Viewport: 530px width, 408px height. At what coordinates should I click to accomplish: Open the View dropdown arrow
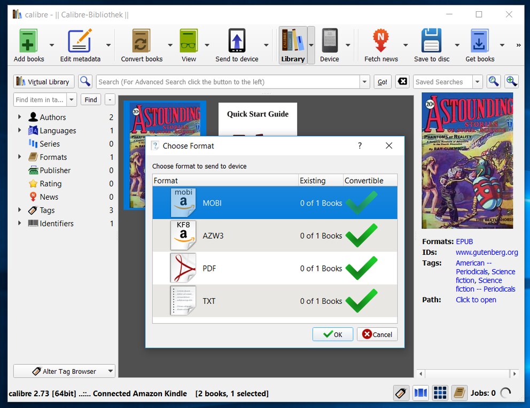pyautogui.click(x=207, y=45)
